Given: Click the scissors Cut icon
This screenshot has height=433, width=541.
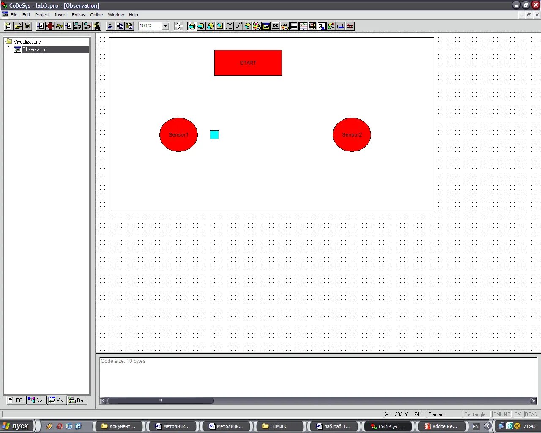Looking at the screenshot, I should click(110, 26).
